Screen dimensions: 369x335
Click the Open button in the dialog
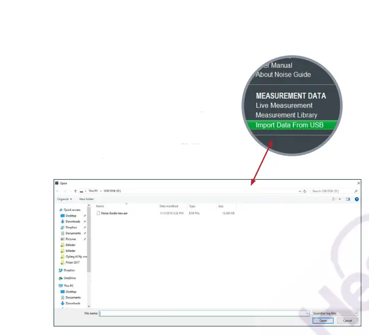coord(323,321)
